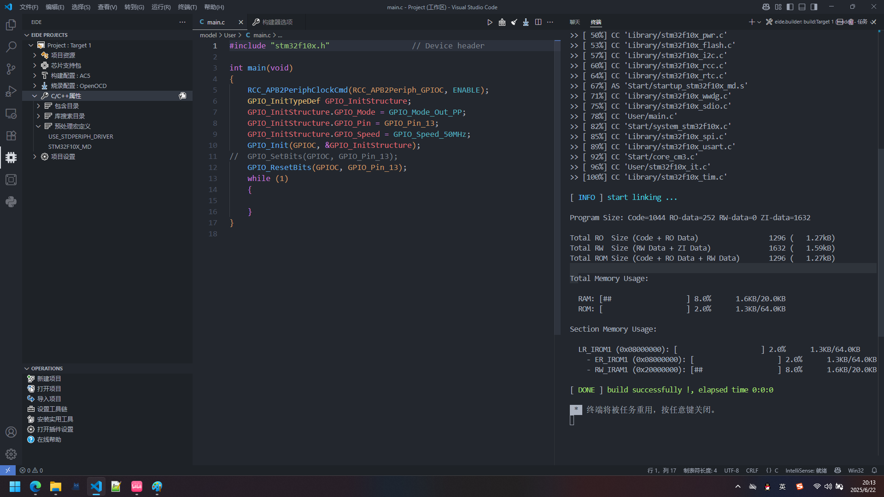Open the 终端(T) menu
The width and height of the screenshot is (884, 497).
point(187,7)
